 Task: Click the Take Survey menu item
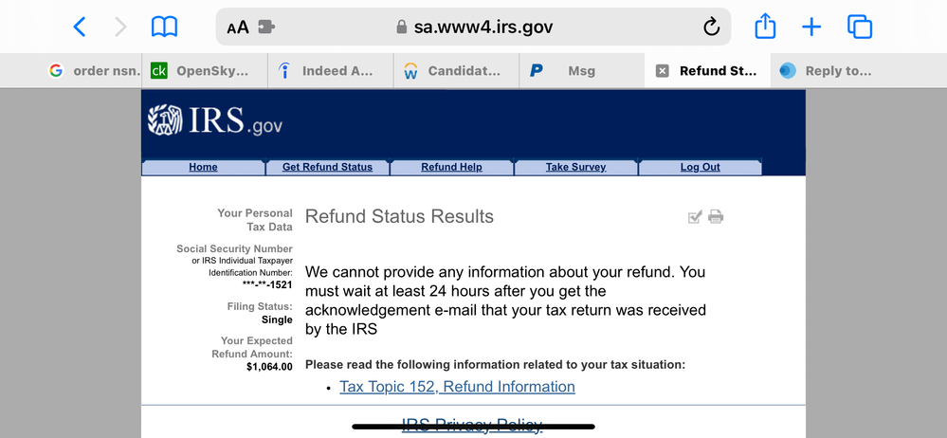pyautogui.click(x=575, y=167)
